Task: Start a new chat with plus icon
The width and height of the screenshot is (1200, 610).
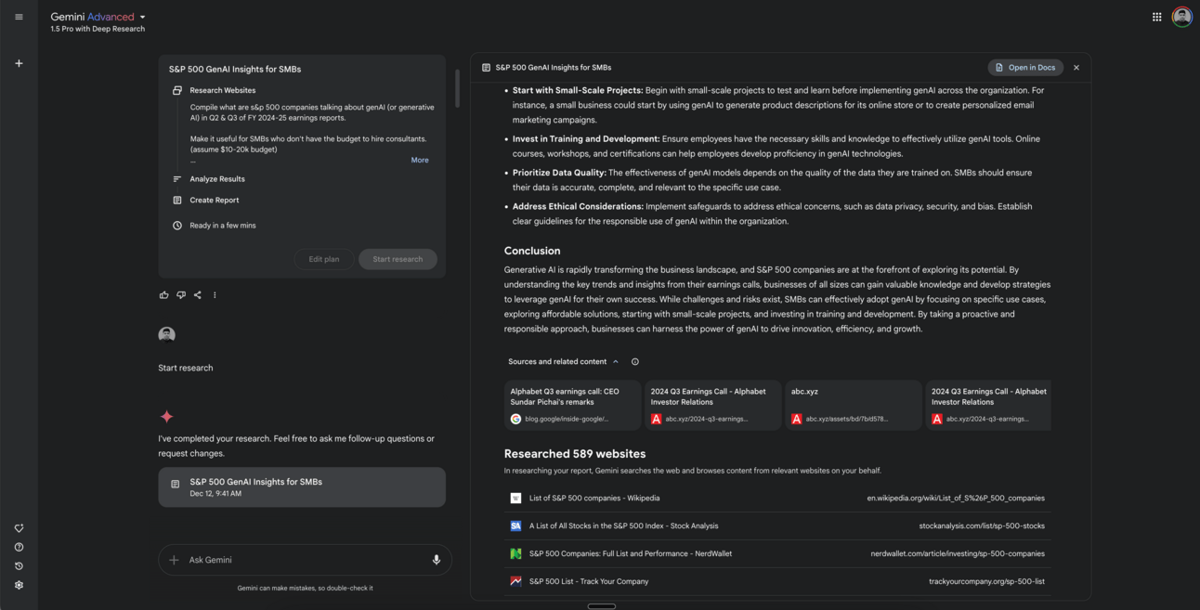Action: (x=19, y=63)
